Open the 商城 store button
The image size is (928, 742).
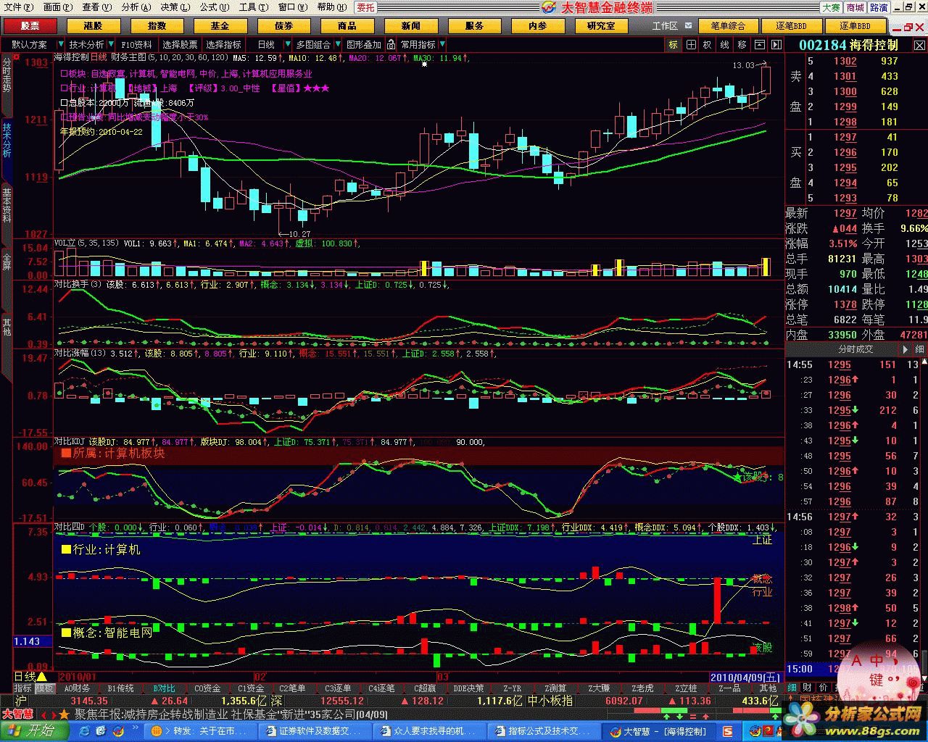[855, 7]
